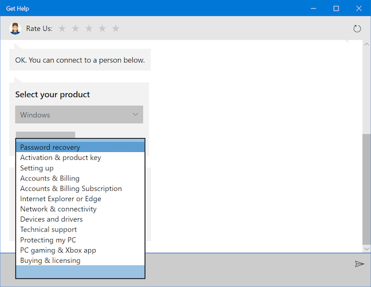Pick Accounts & Billing option
The image size is (371, 287).
80,178
